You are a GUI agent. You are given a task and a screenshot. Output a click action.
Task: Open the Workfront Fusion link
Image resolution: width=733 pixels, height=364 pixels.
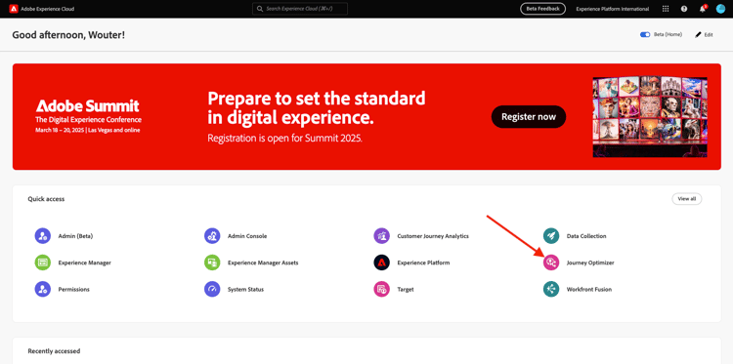click(x=589, y=289)
